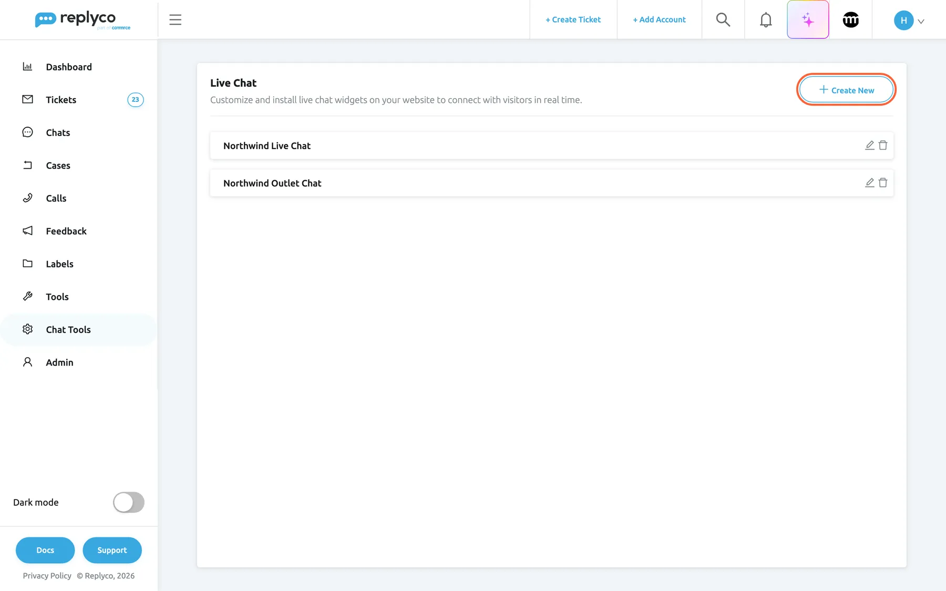Edit Northwind Live Chat with pencil icon
The height and width of the screenshot is (591, 946).
[x=870, y=146]
